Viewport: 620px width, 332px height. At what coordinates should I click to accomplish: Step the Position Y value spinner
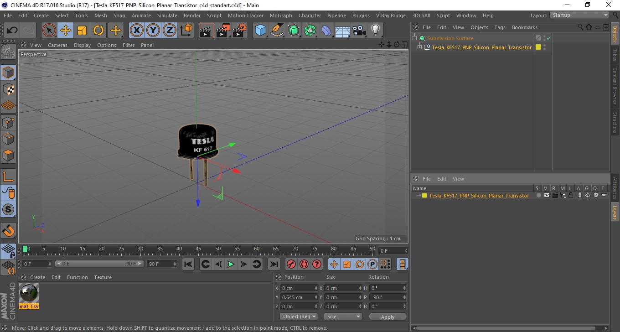point(316,297)
